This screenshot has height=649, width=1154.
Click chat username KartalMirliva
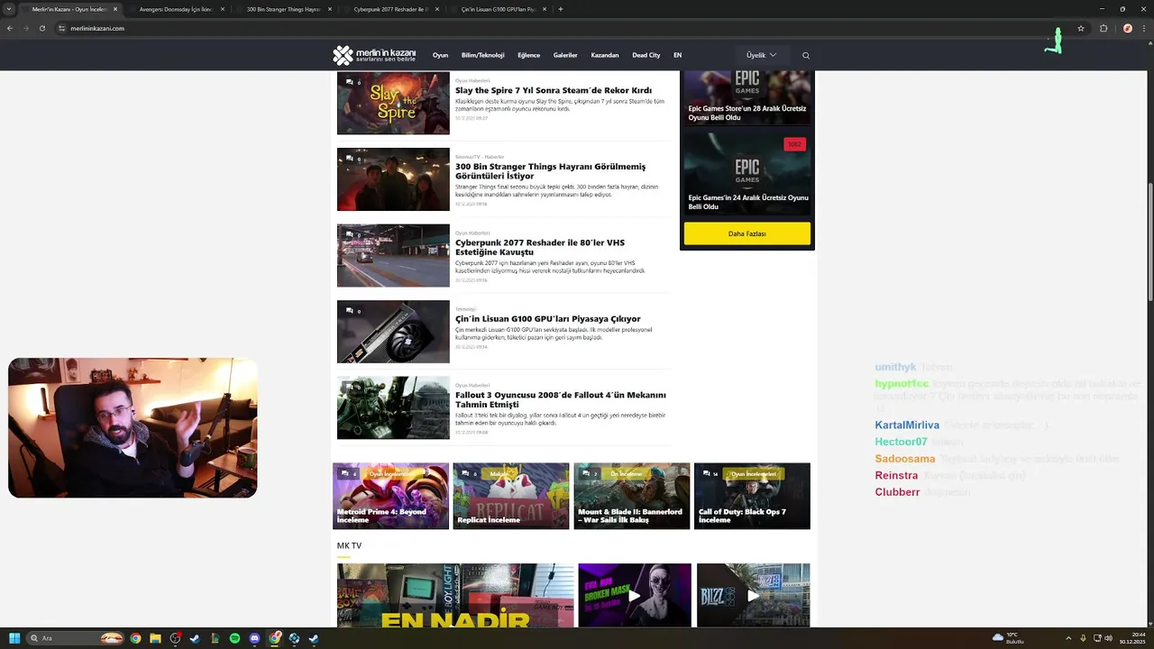pos(907,425)
